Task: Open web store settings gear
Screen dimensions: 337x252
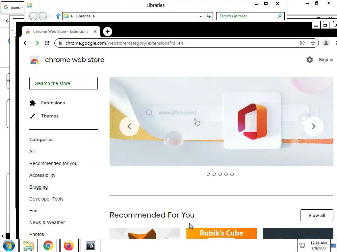Action: [309, 60]
